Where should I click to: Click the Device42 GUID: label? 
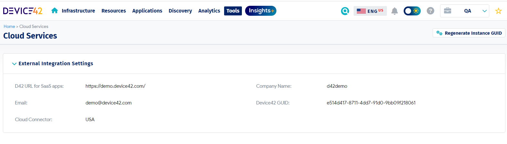click(273, 103)
